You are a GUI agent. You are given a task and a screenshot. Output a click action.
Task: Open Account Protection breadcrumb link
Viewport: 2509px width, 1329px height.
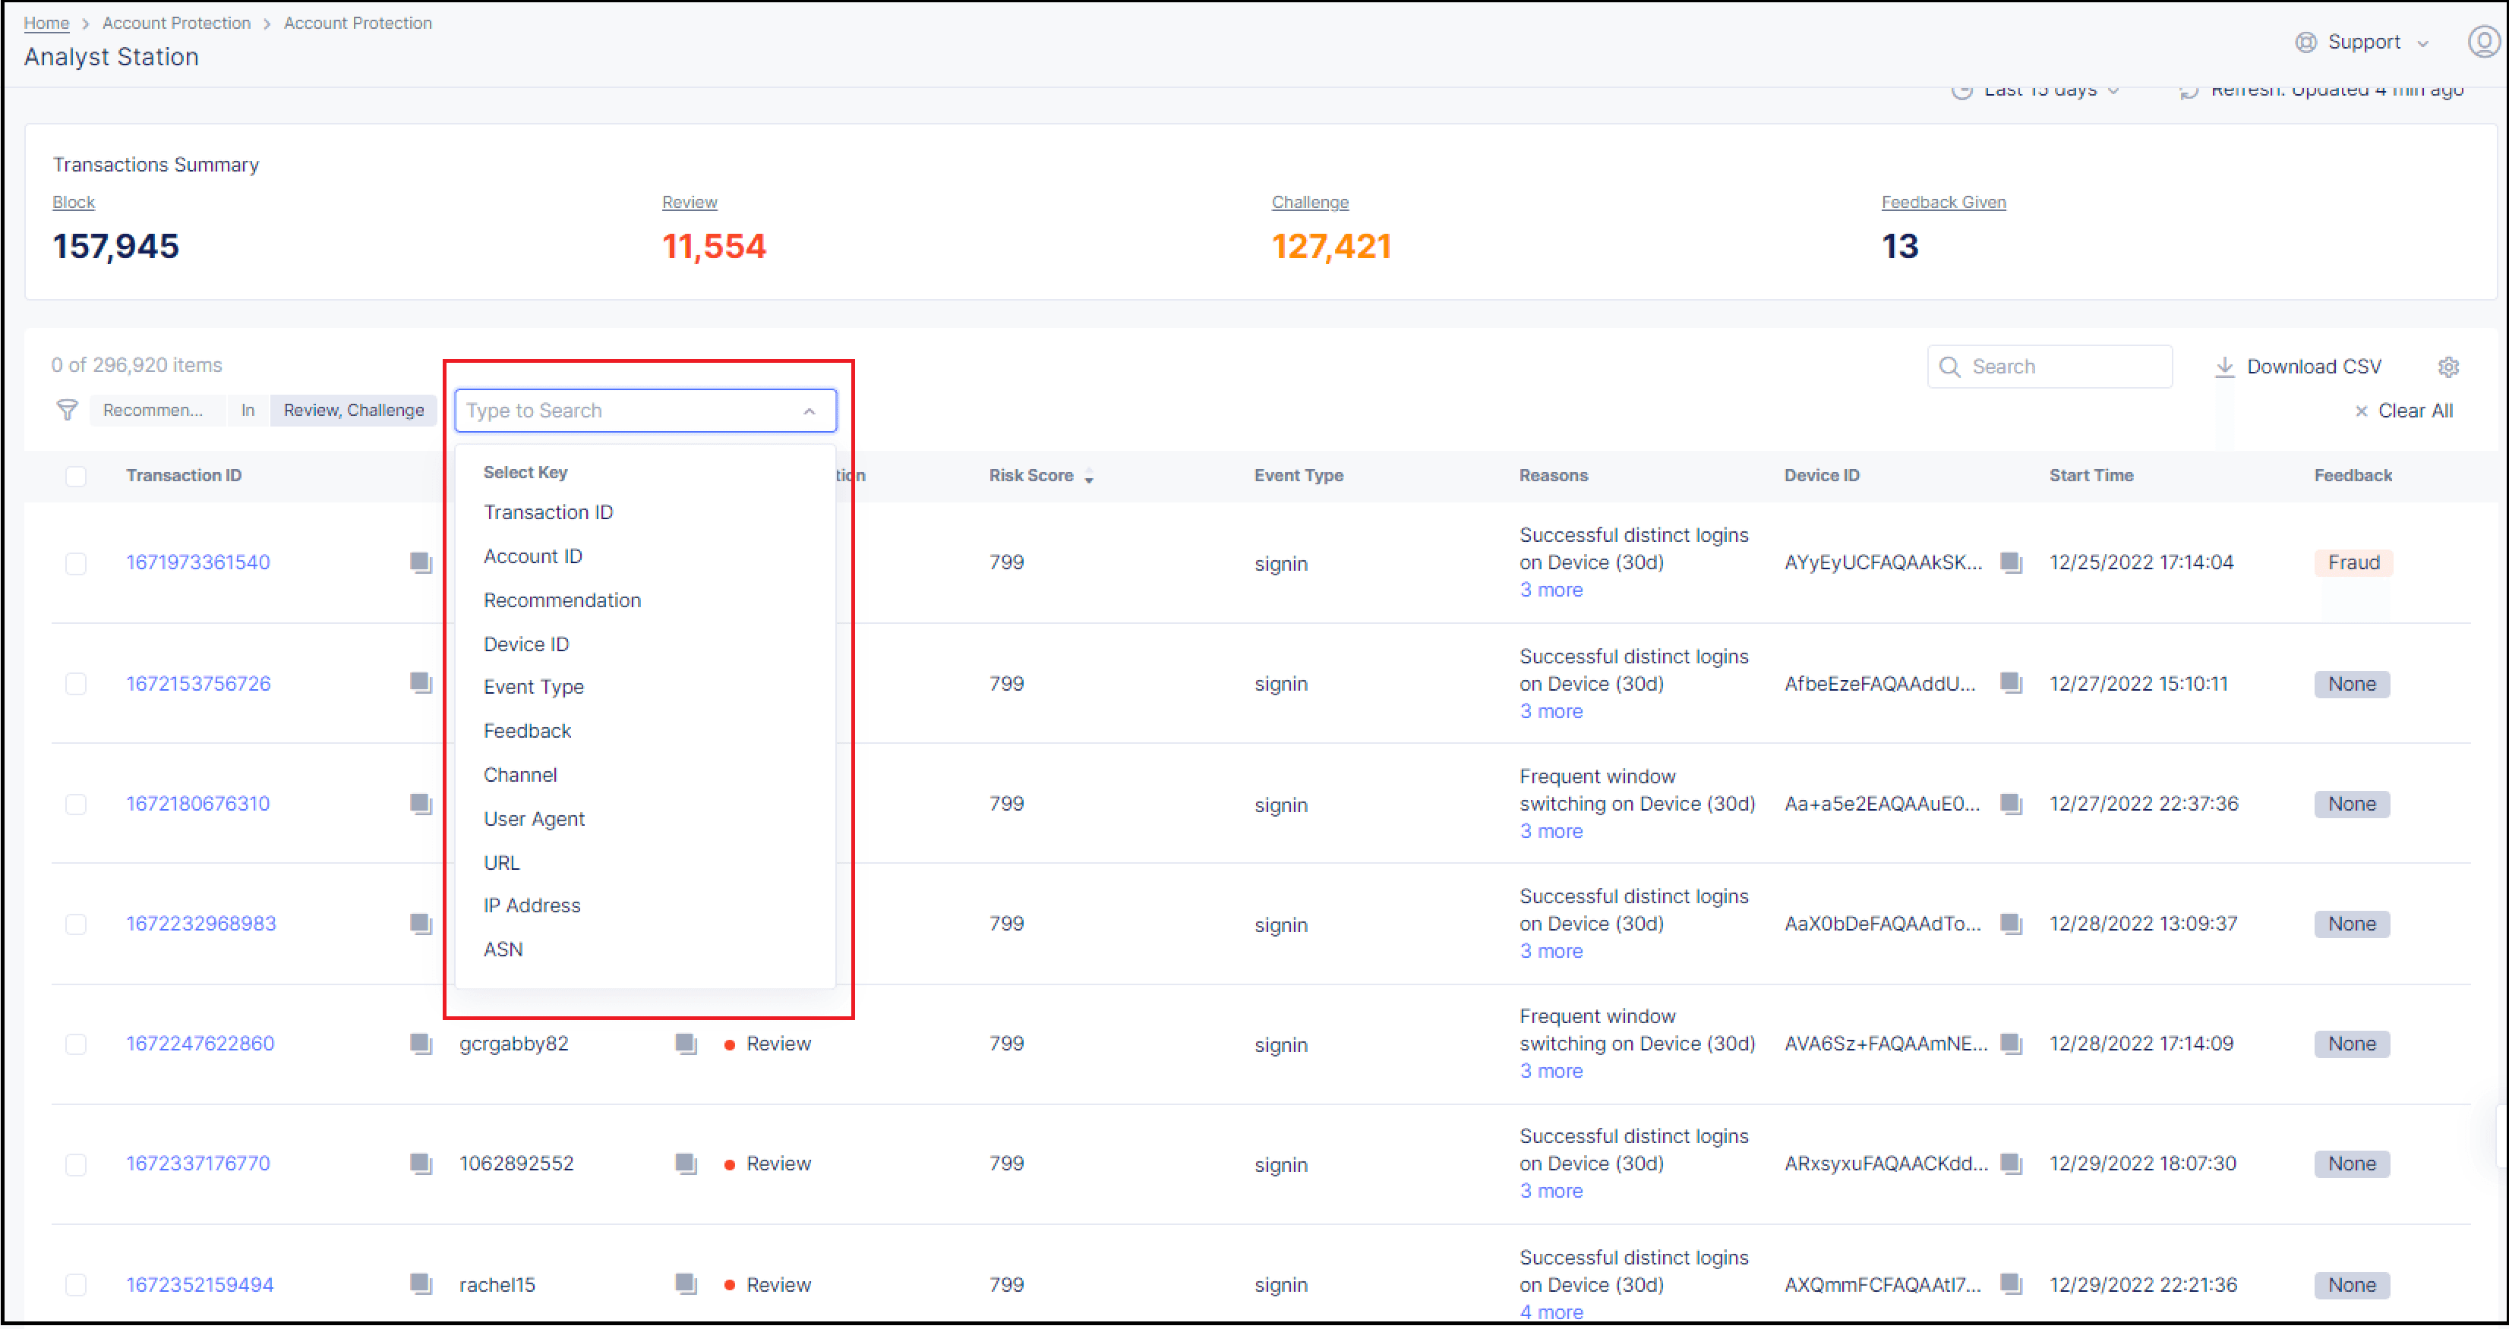point(176,23)
